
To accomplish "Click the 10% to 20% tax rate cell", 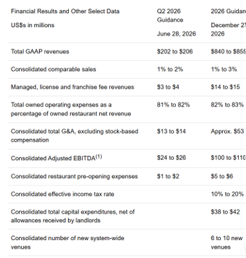I will pyautogui.click(x=227, y=194).
